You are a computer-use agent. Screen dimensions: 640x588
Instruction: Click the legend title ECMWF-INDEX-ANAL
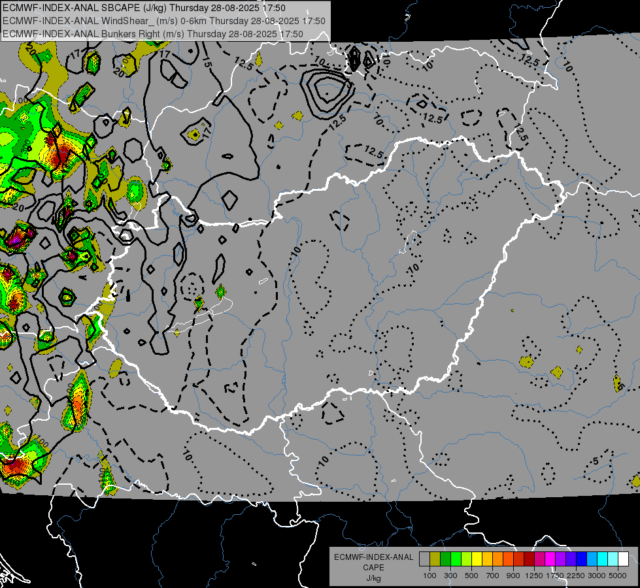(x=373, y=557)
